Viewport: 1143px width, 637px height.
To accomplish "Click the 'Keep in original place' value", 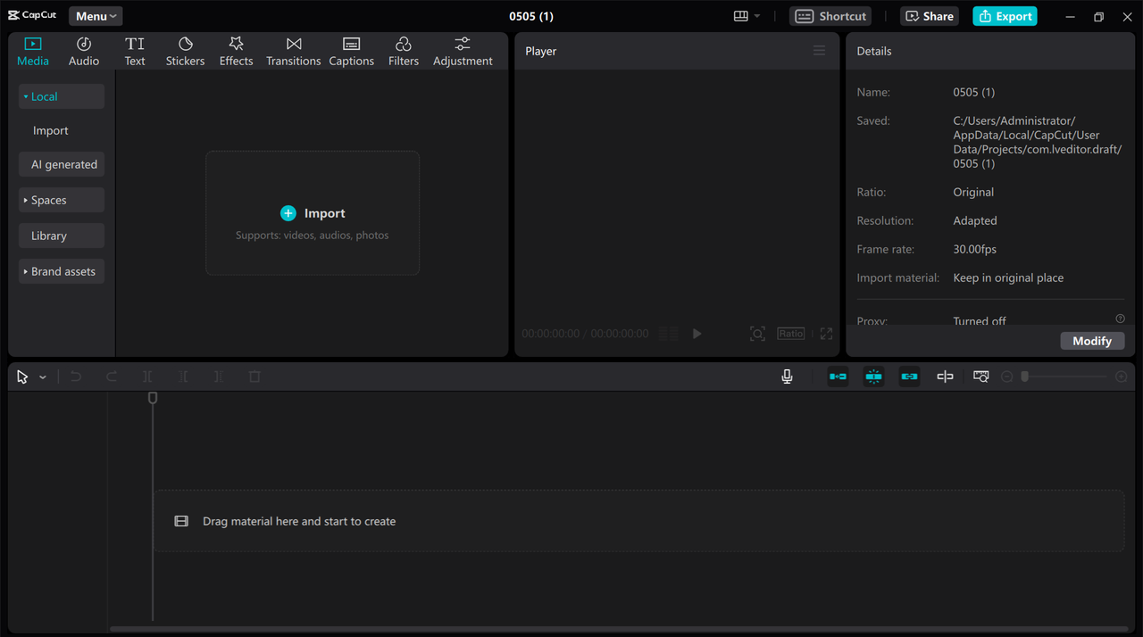I will click(1008, 277).
